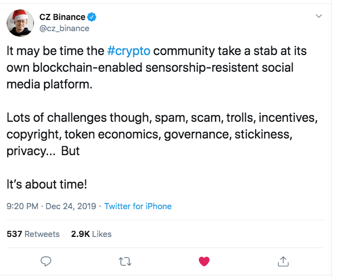
Task: View the list of 537 Retweets
Action: point(33,234)
